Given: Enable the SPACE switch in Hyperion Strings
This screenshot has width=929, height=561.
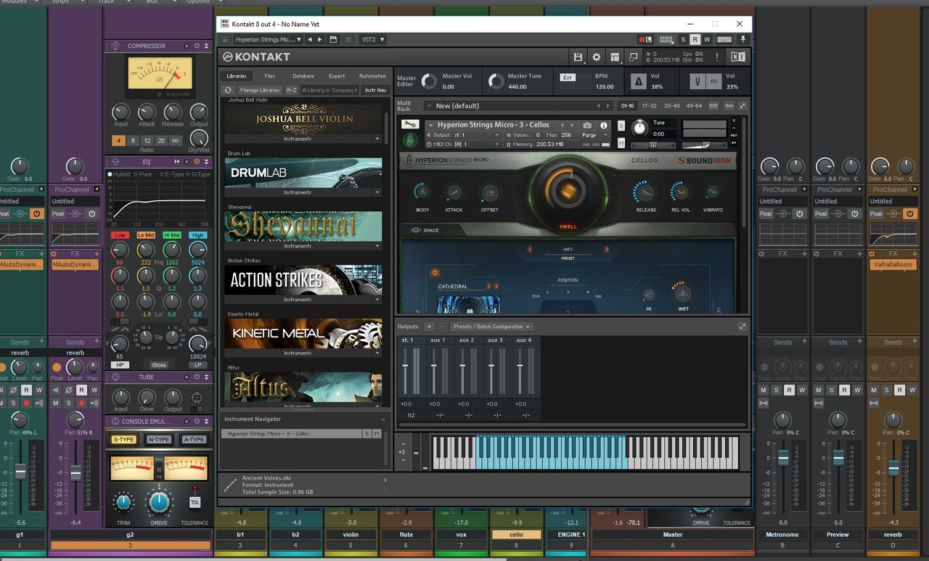Looking at the screenshot, I should click(x=416, y=230).
